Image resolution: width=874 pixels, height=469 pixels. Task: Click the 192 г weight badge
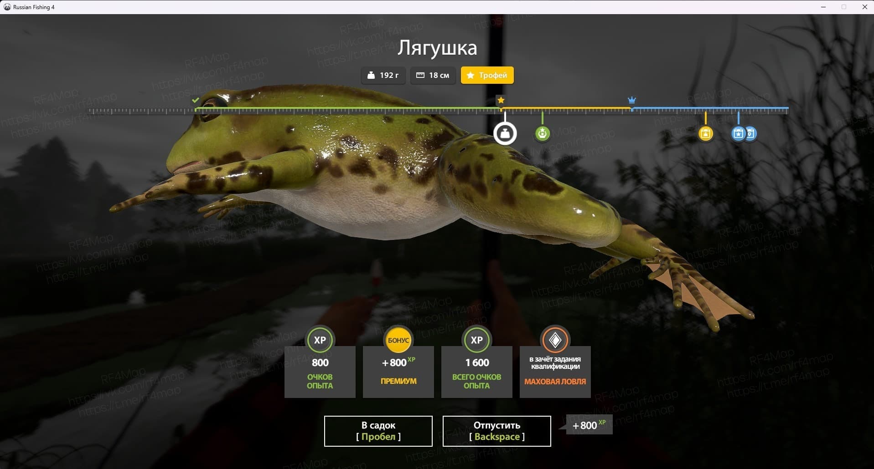(383, 75)
